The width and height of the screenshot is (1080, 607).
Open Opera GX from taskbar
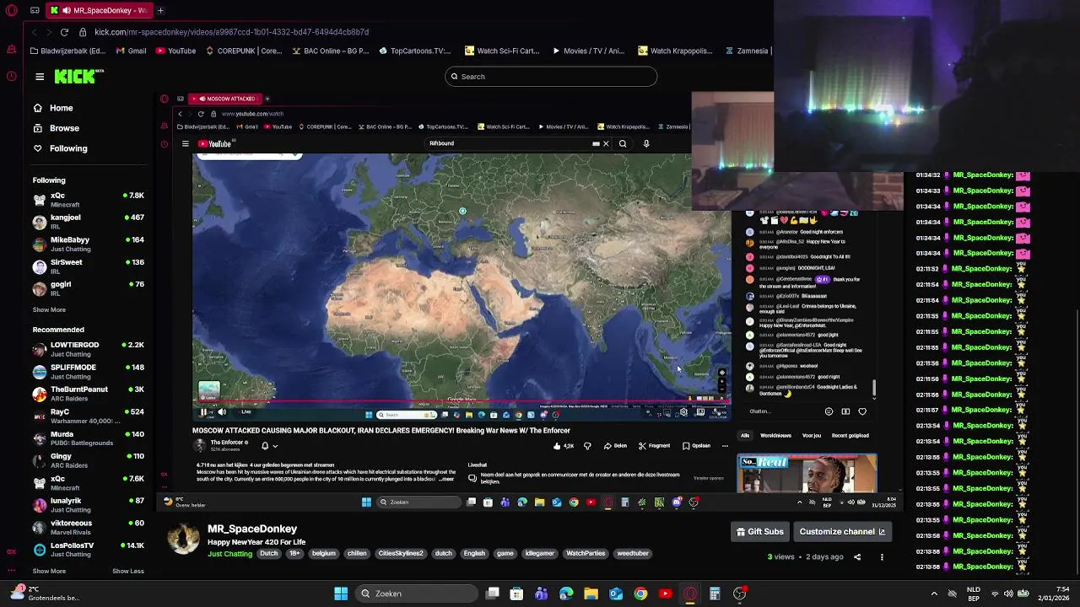pyautogui.click(x=690, y=594)
